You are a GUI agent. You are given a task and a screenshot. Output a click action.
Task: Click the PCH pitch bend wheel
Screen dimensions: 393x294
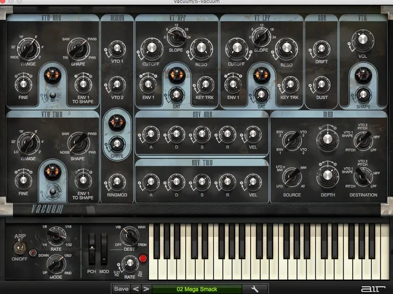91,249
